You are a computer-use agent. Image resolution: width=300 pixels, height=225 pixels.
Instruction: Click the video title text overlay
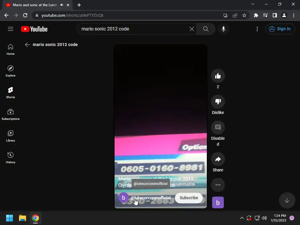click(156, 182)
